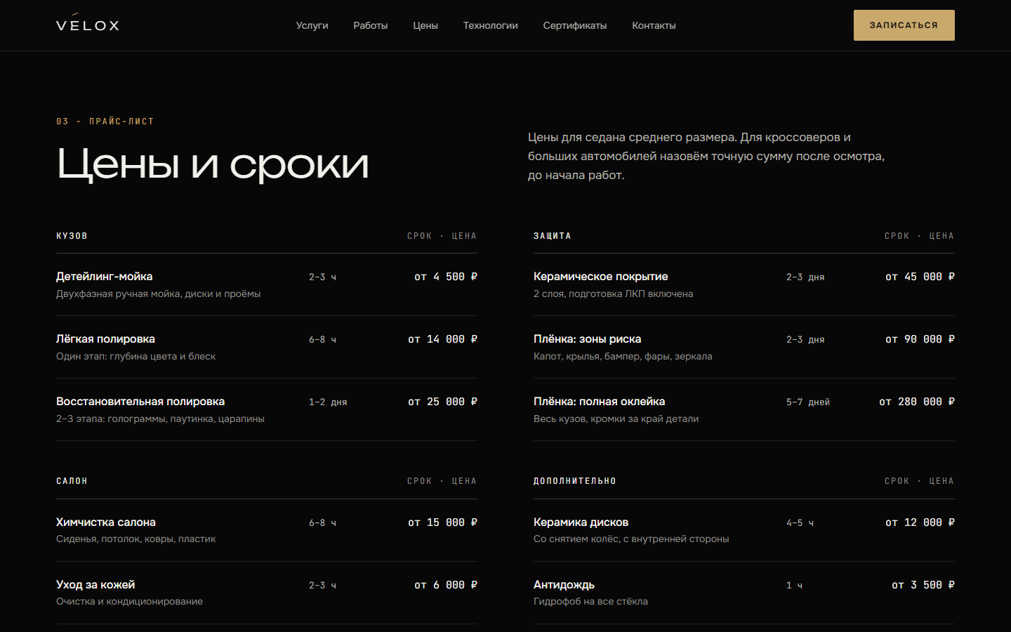
Task: Click the 03 – Прайс-лист label
Action: tap(105, 121)
